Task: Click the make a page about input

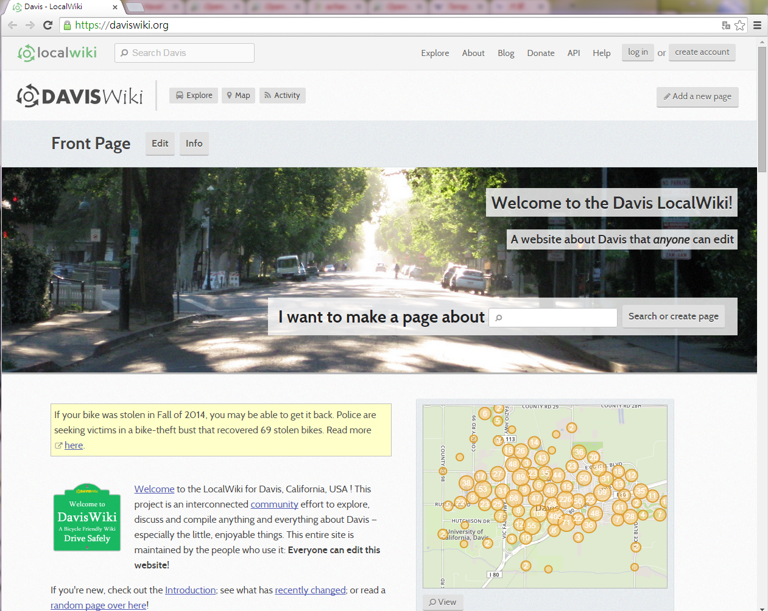Action: pos(553,317)
